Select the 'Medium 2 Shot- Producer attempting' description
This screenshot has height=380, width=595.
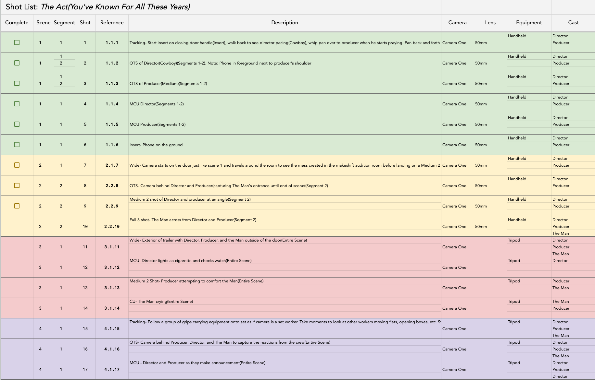click(x=285, y=281)
